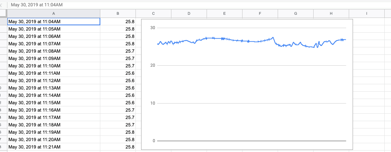Select cell May 30, 2019 at 11:18AM
Screen dimensions: 391x152
[53, 125]
